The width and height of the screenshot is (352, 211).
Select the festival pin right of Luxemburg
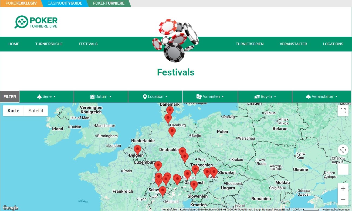pos(158,166)
